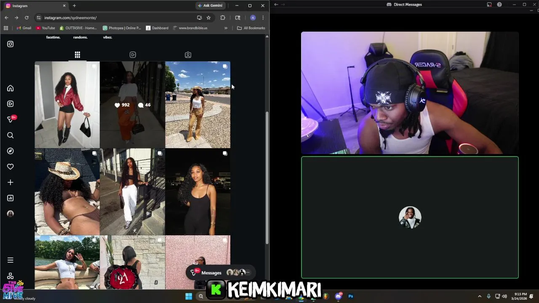
Task: Open the white pants stairway post
Action: (133, 192)
